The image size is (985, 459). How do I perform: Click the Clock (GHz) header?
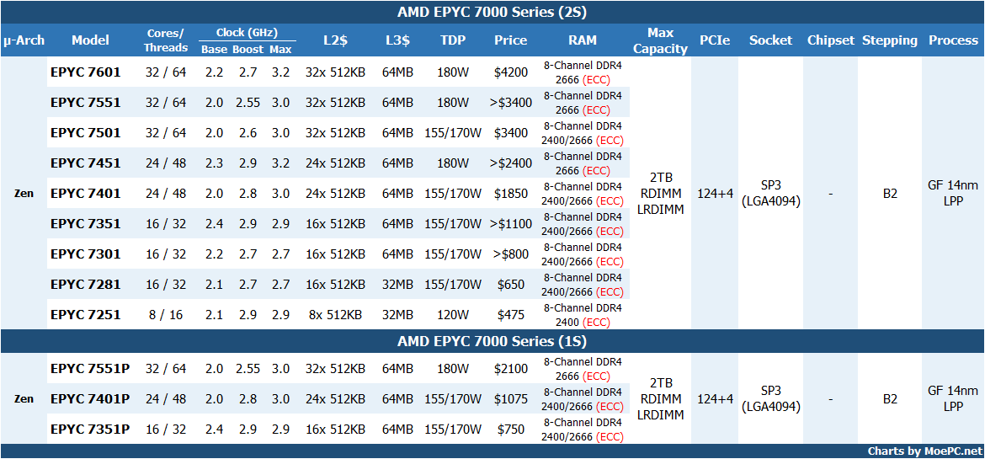[247, 33]
